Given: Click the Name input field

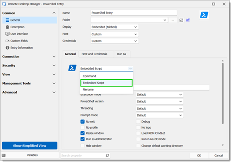Looking at the screenshot, I should (134, 13).
